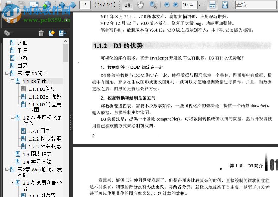278x197 pixels.
Task: Click the fit full page icon
Action: (x=225, y=5)
